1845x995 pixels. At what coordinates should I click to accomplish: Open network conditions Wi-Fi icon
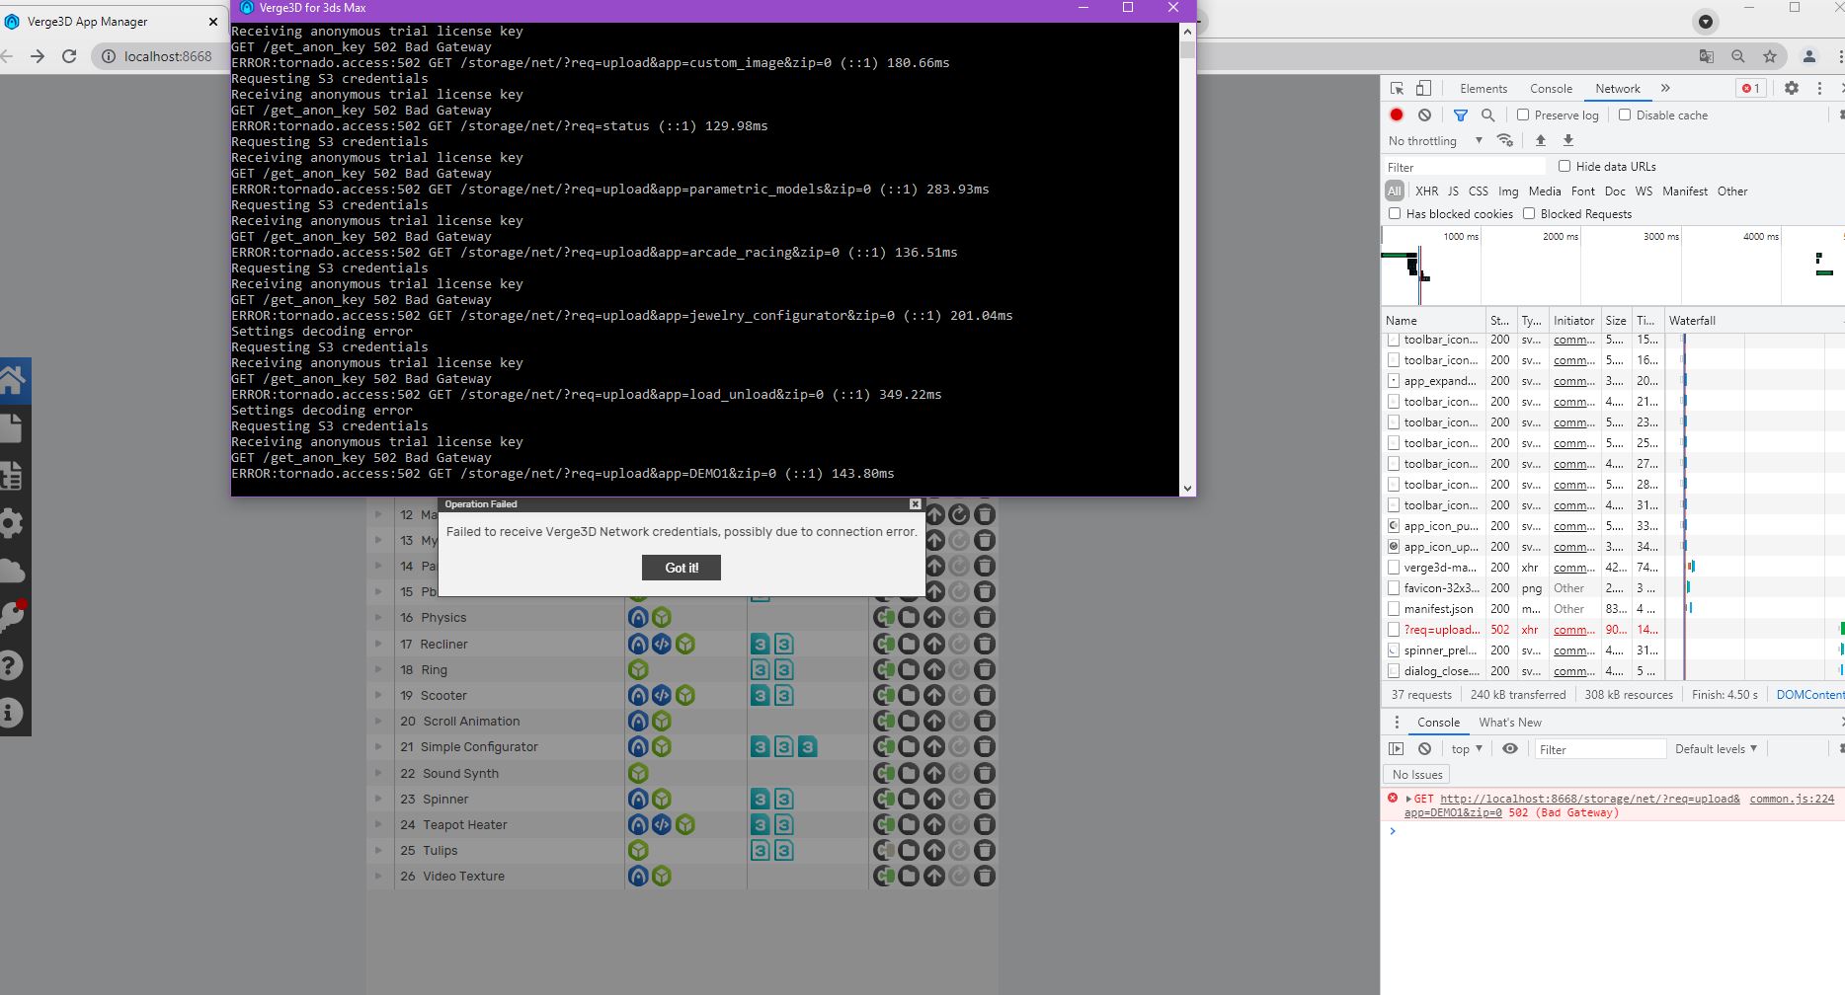[x=1505, y=140]
